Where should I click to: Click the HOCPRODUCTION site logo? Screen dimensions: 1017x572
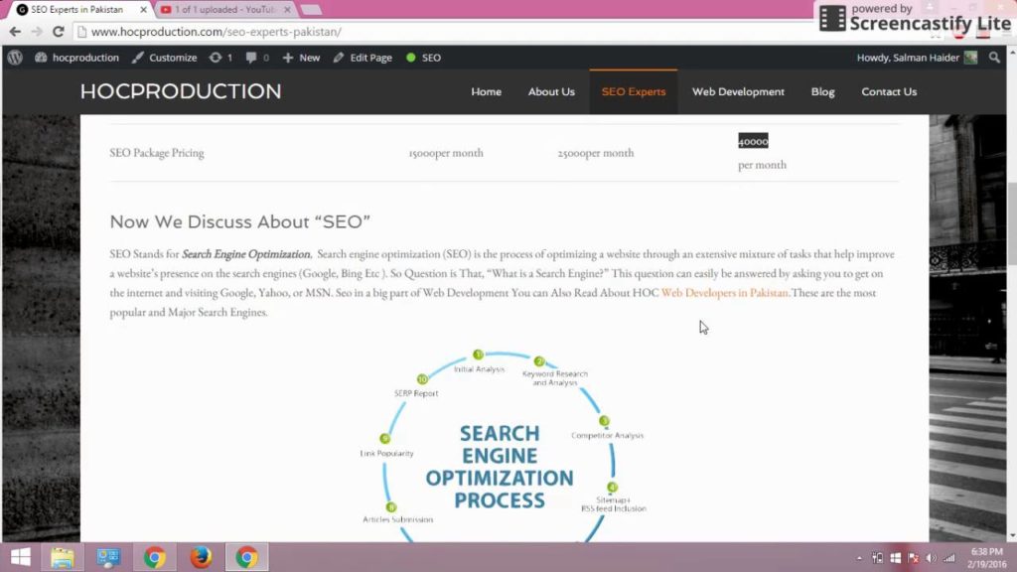click(181, 91)
